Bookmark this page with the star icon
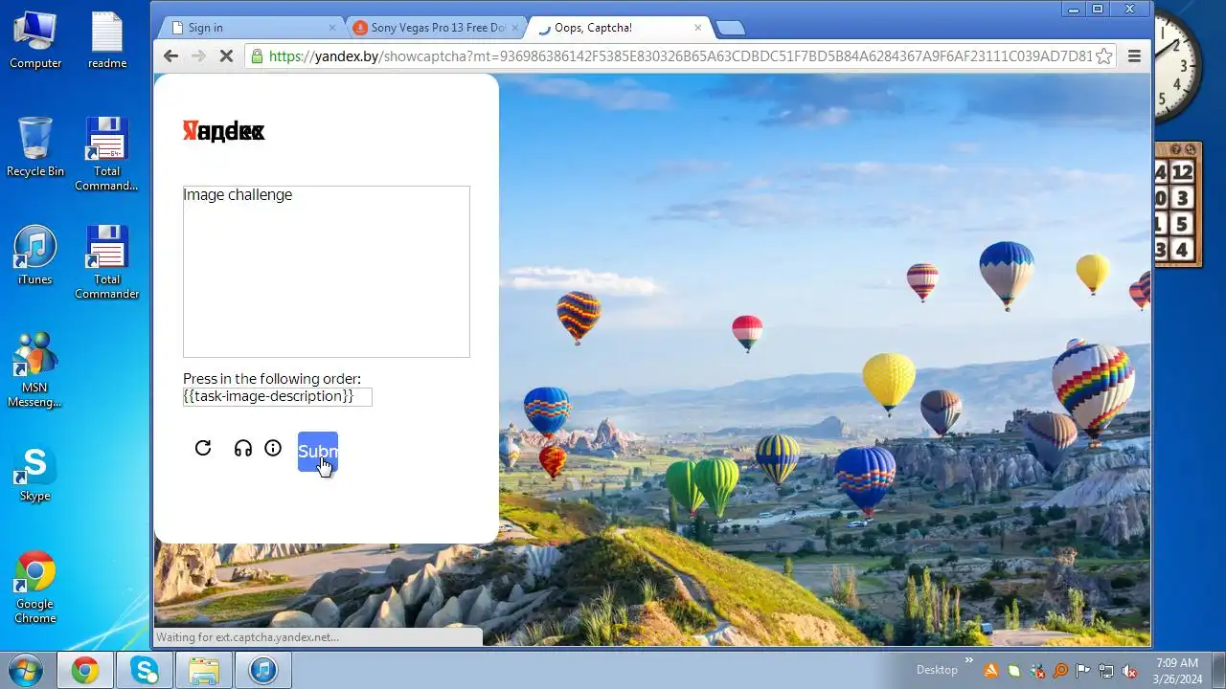 (1104, 56)
